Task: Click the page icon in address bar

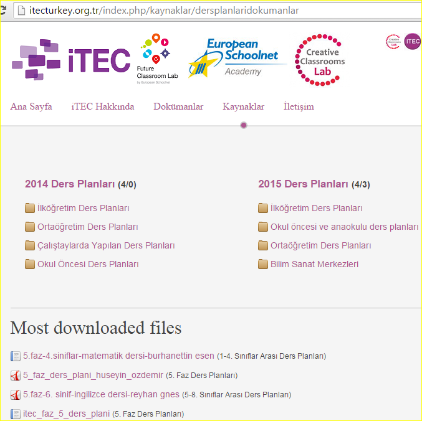Action: point(21,11)
